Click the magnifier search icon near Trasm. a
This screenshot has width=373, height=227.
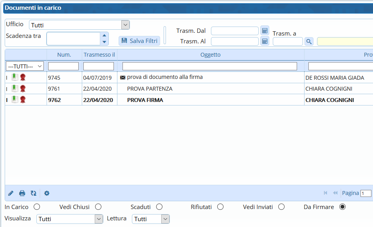[309, 41]
